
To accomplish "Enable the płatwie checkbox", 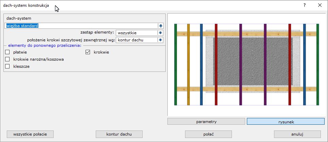I will (x=8, y=52).
